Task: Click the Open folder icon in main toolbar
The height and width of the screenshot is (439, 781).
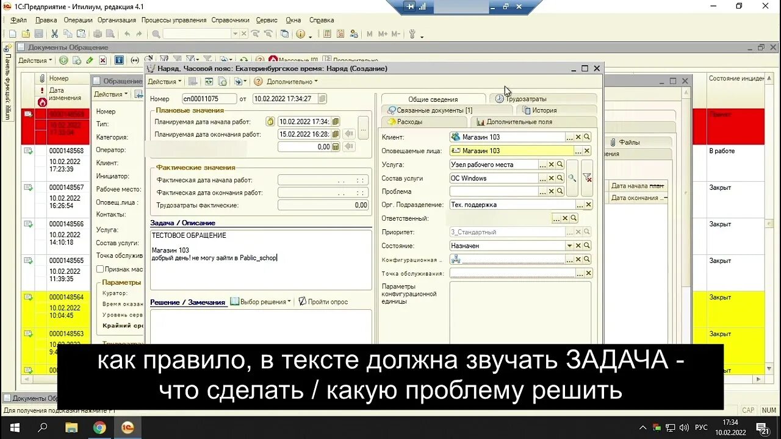Action: coord(26,34)
